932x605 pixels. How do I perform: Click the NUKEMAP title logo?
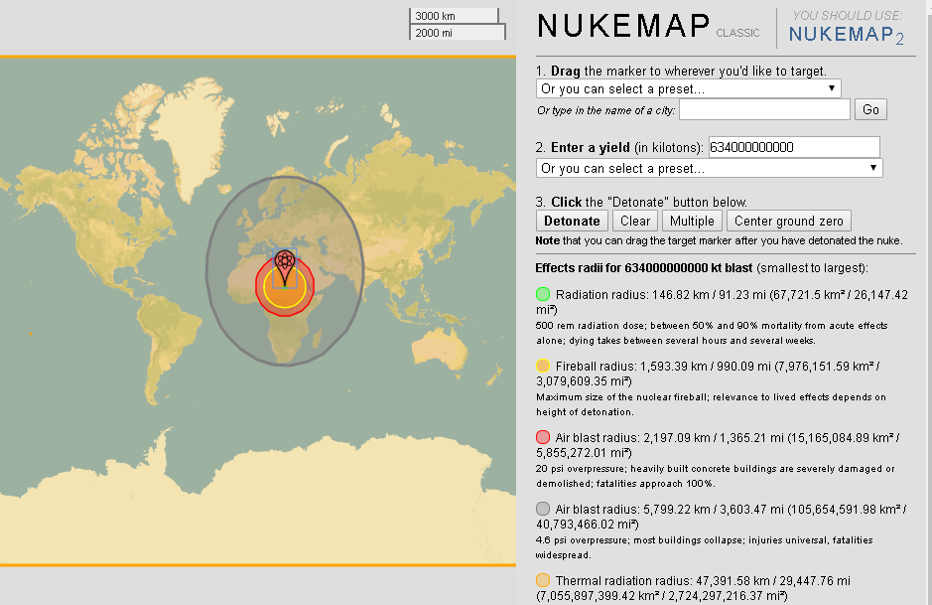(x=623, y=26)
